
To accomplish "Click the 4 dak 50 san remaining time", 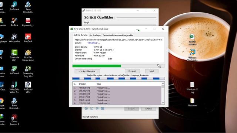I will click(x=99, y=56).
